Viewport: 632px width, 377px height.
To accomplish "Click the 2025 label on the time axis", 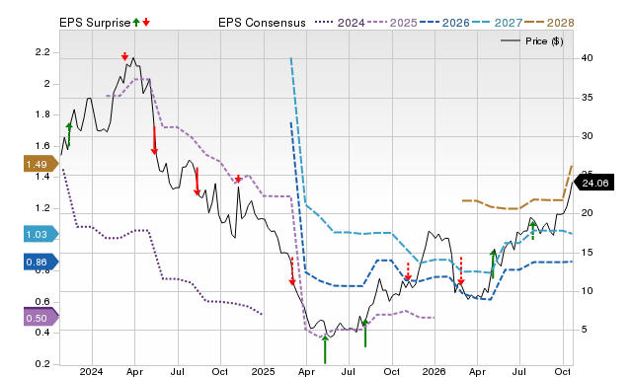I will pos(263,371).
